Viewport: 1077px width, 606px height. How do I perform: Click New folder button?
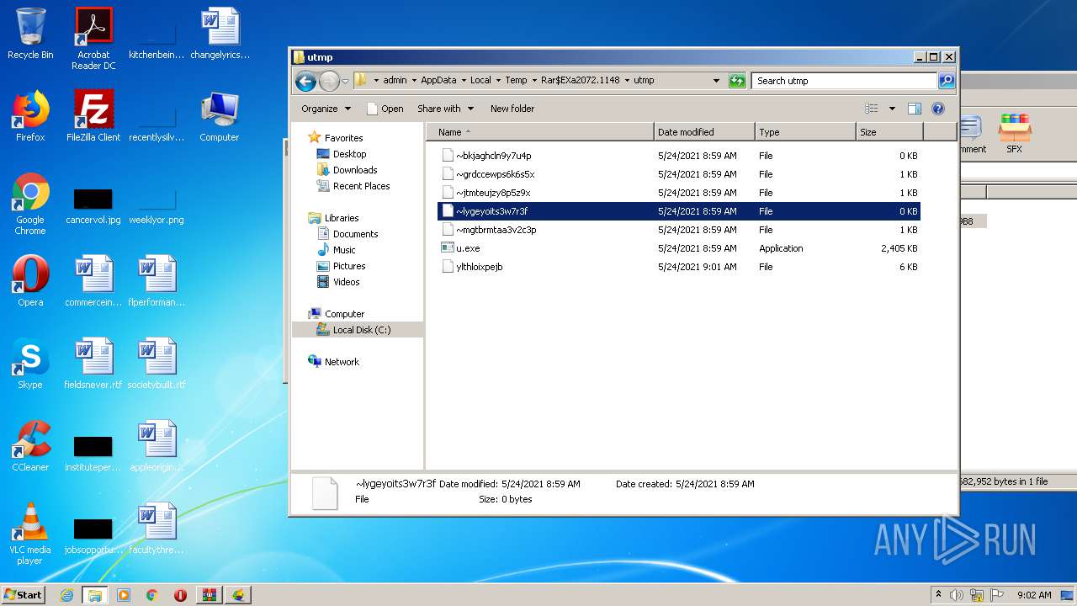[x=512, y=109]
